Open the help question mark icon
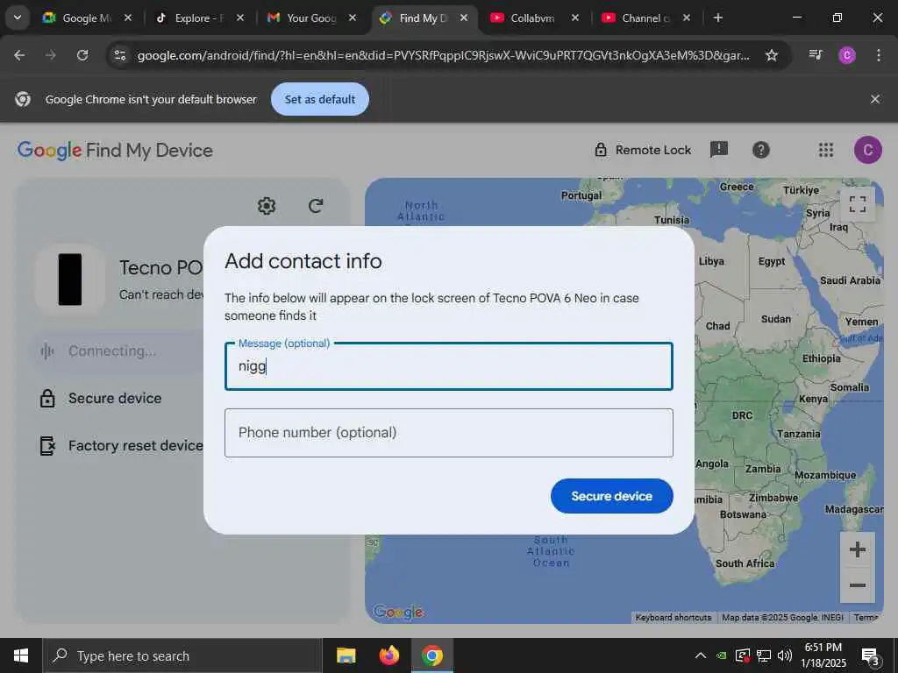 pos(760,150)
